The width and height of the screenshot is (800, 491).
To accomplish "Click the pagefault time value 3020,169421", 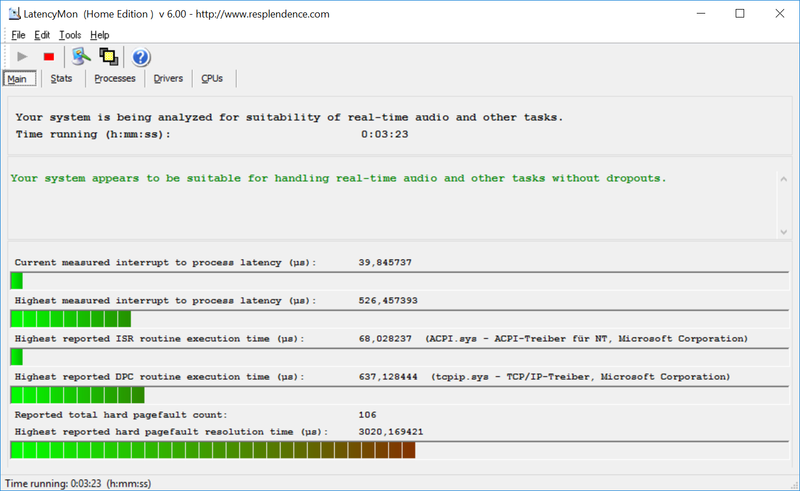I will tap(391, 432).
